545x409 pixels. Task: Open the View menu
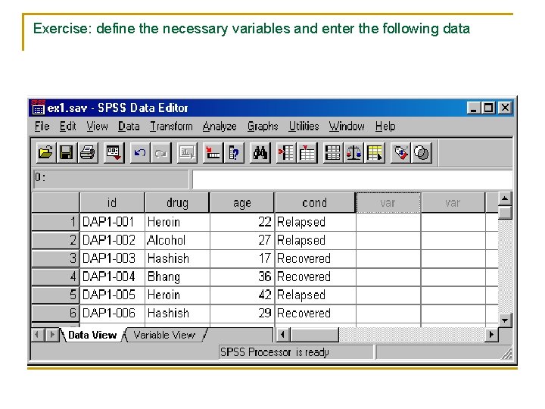[x=98, y=126]
